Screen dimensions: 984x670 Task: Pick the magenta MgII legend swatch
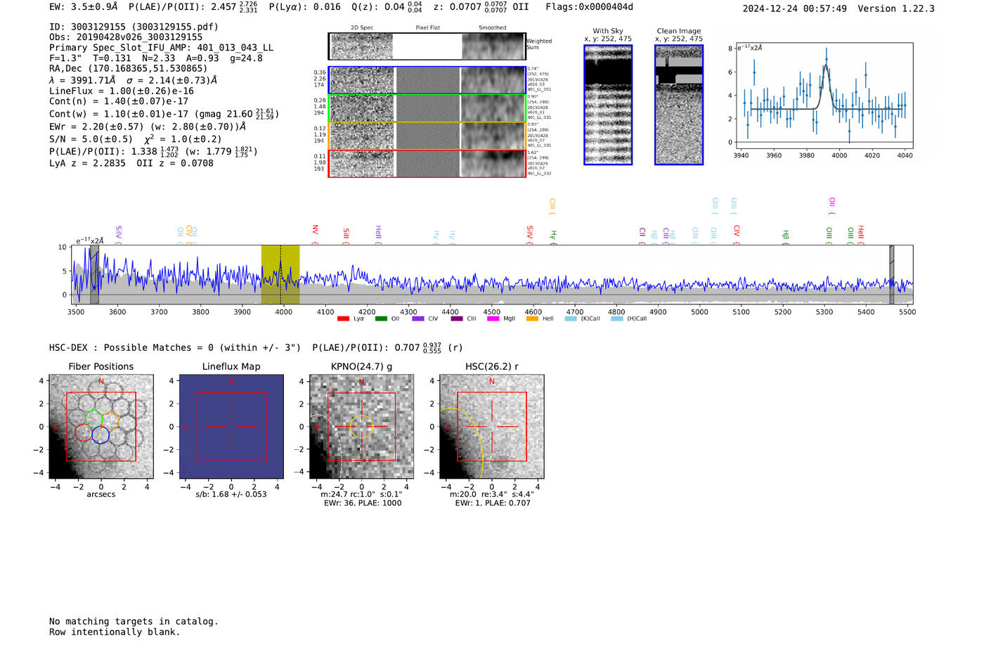coord(494,319)
